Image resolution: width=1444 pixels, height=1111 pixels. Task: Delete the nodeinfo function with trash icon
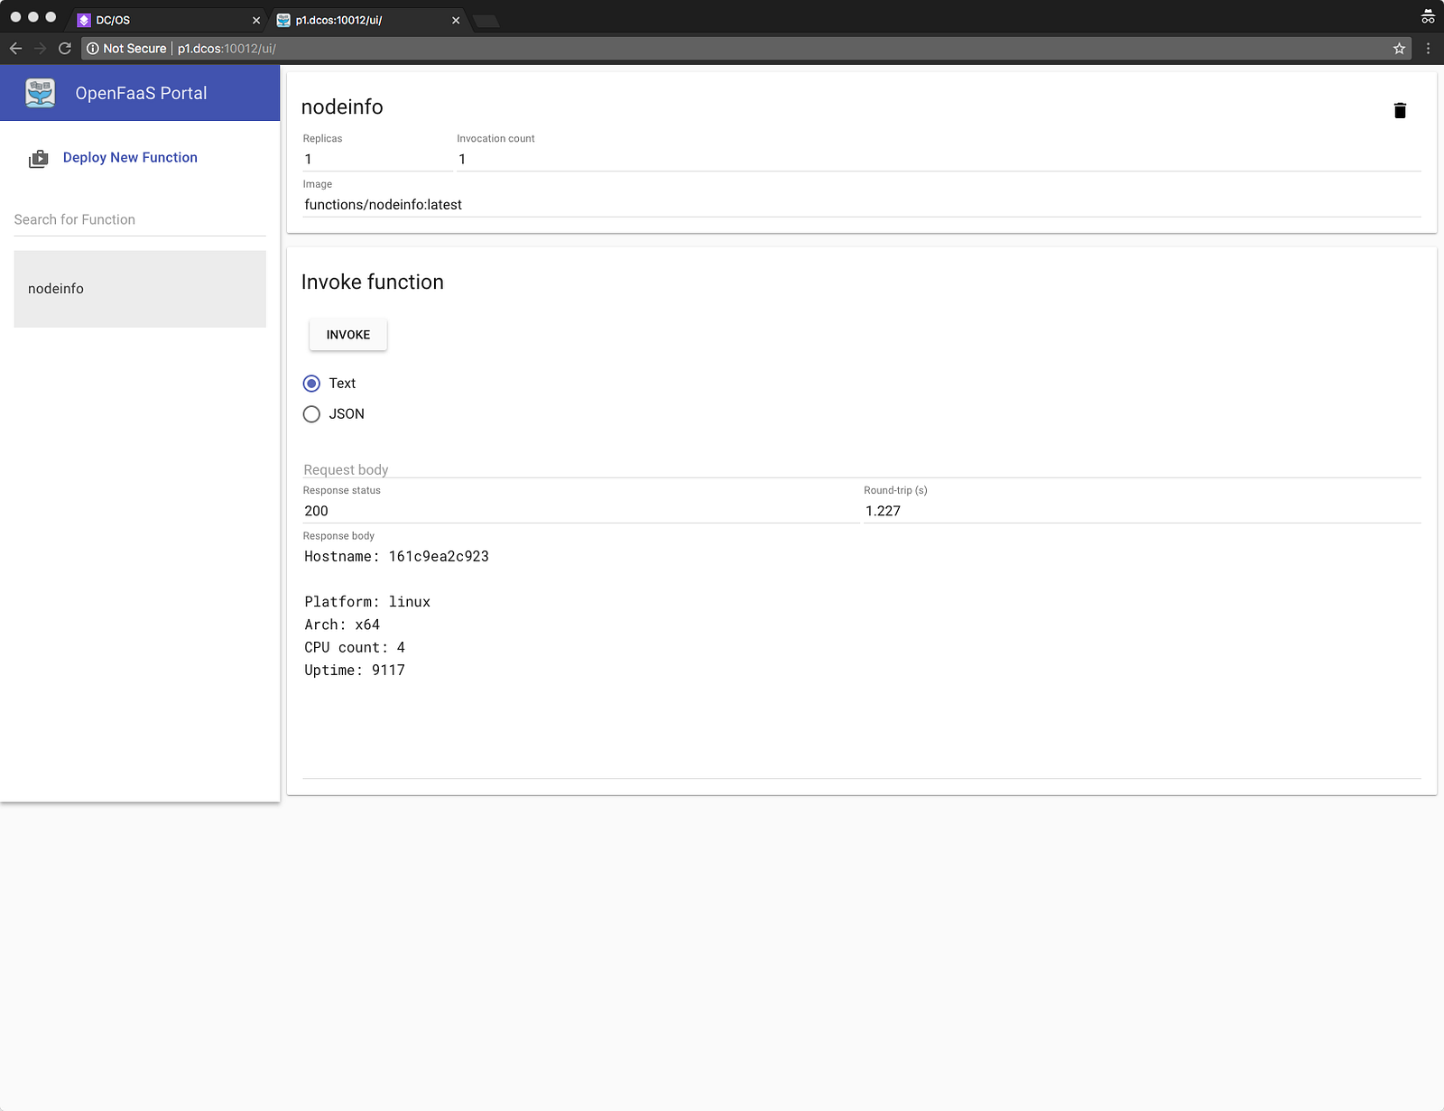[x=1400, y=110]
